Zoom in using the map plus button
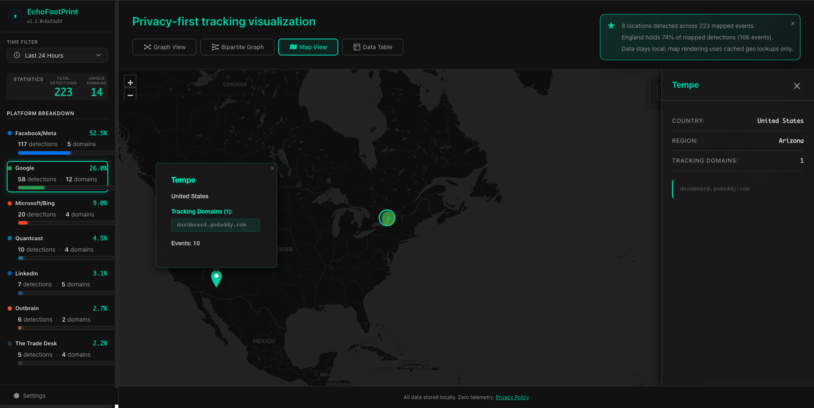Image resolution: width=814 pixels, height=408 pixels. 130,82
